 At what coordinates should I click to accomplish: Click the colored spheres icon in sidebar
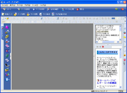tap(7, 75)
